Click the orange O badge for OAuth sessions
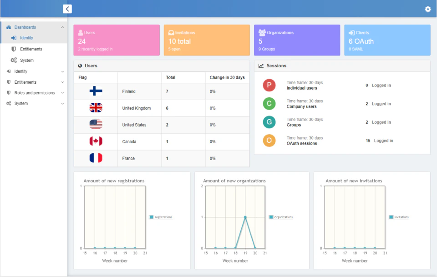The image size is (437, 277). 269,141
